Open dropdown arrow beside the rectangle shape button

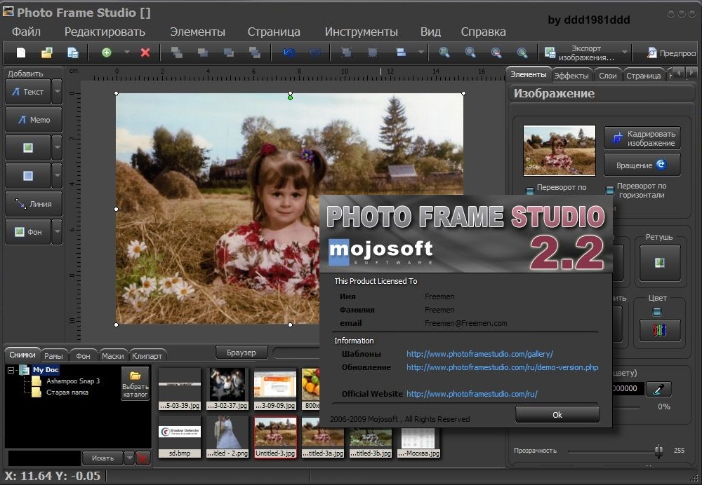coord(57,176)
